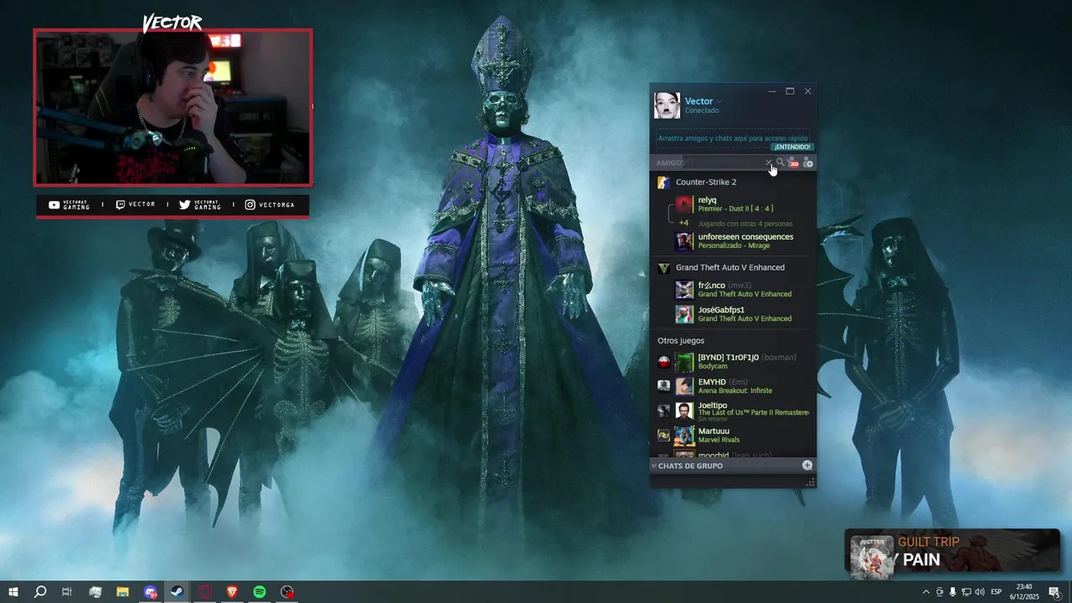The width and height of the screenshot is (1072, 603).
Task: Show hidden system tray icons
Action: pos(925,592)
